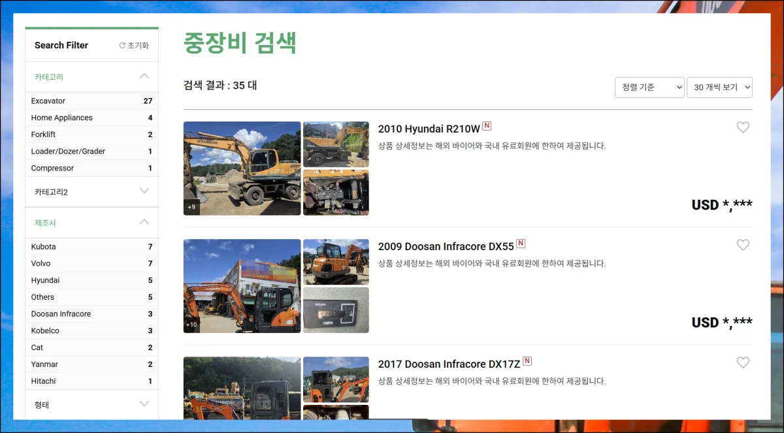Favorite the 2009 Doosan Infracore DX55 heart

pos(743,245)
